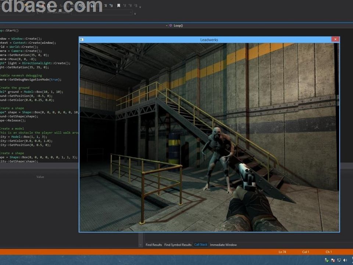Click the small arrow left of the Loop() icon
This screenshot has height=265, width=353.
(167, 26)
